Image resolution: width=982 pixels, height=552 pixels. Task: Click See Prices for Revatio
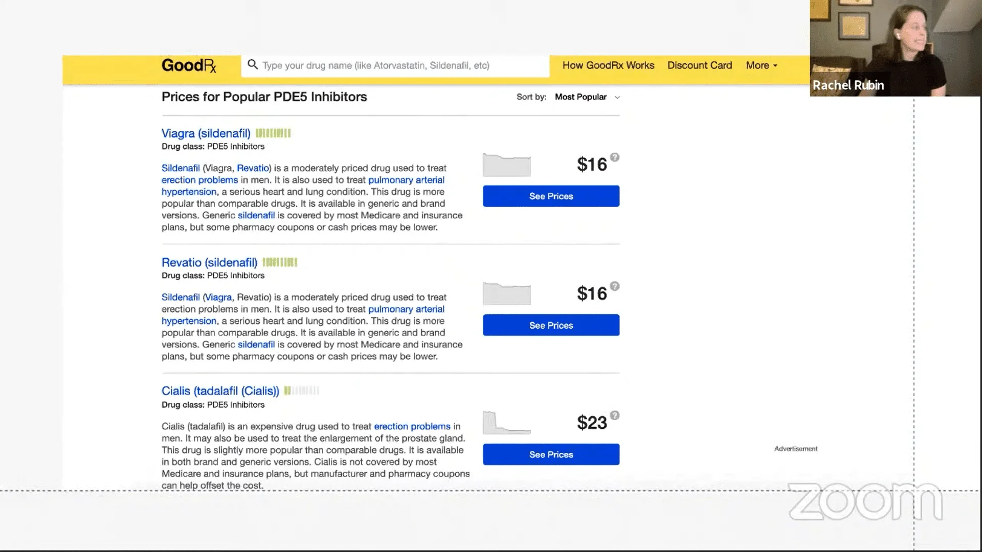(x=551, y=325)
